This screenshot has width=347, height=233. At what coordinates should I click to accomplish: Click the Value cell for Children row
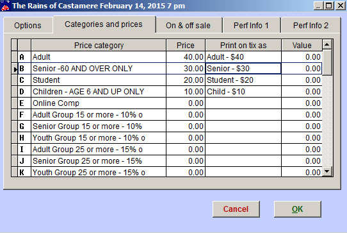[x=302, y=92]
